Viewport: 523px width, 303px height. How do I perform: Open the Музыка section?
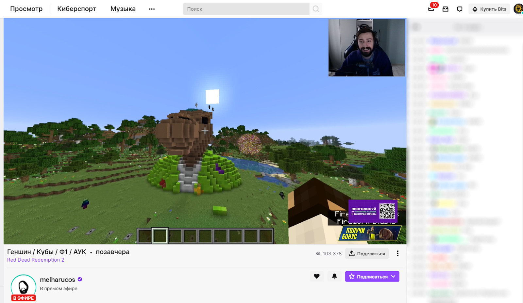coord(123,9)
